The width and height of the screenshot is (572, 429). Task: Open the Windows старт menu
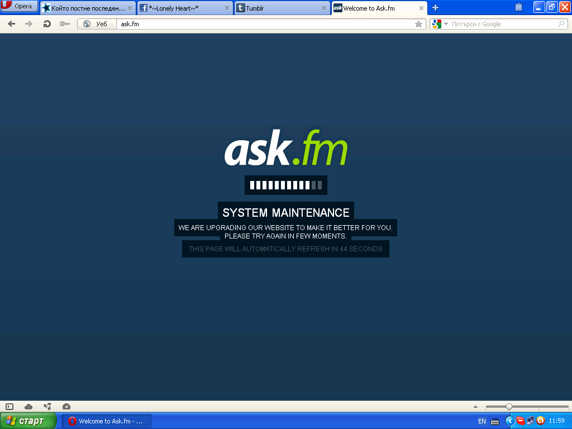click(x=28, y=421)
